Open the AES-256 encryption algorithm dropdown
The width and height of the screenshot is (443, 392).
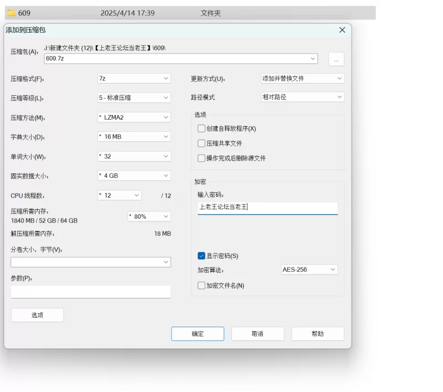(309, 270)
